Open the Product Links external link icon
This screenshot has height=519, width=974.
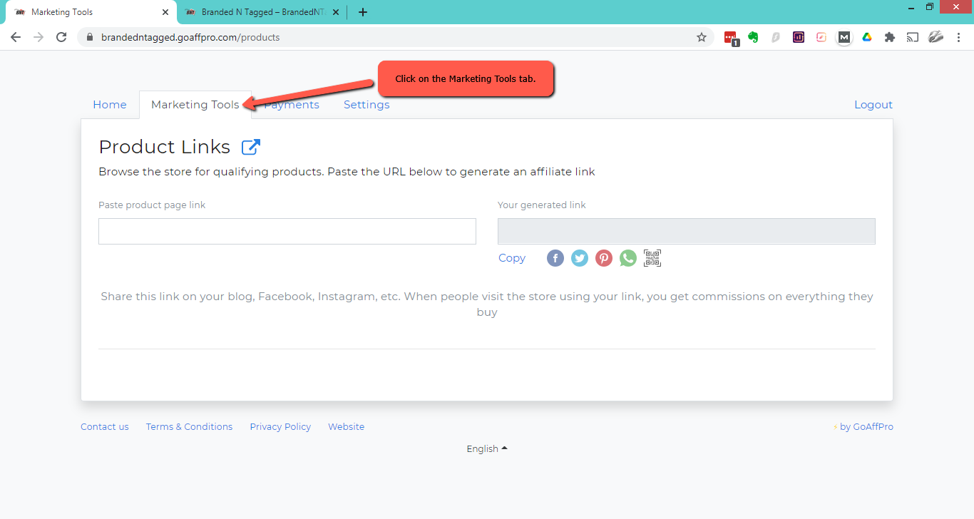251,147
